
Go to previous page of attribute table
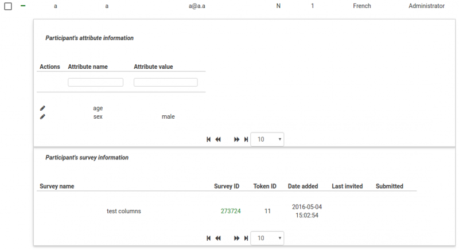[218, 139]
